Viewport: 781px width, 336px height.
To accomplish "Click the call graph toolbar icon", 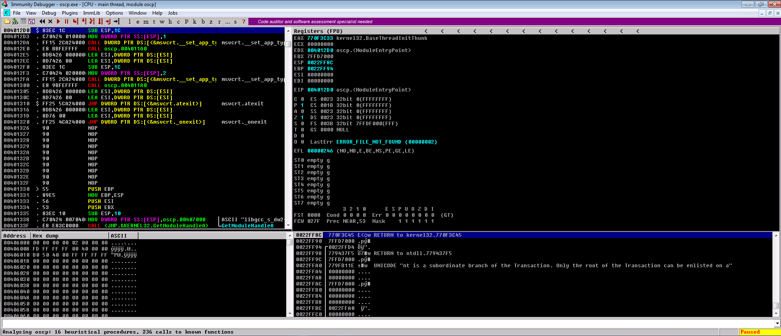I will point(31,22).
